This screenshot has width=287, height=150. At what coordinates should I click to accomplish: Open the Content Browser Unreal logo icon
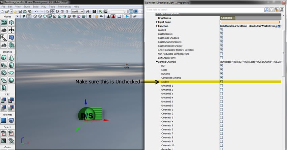point(94,11)
